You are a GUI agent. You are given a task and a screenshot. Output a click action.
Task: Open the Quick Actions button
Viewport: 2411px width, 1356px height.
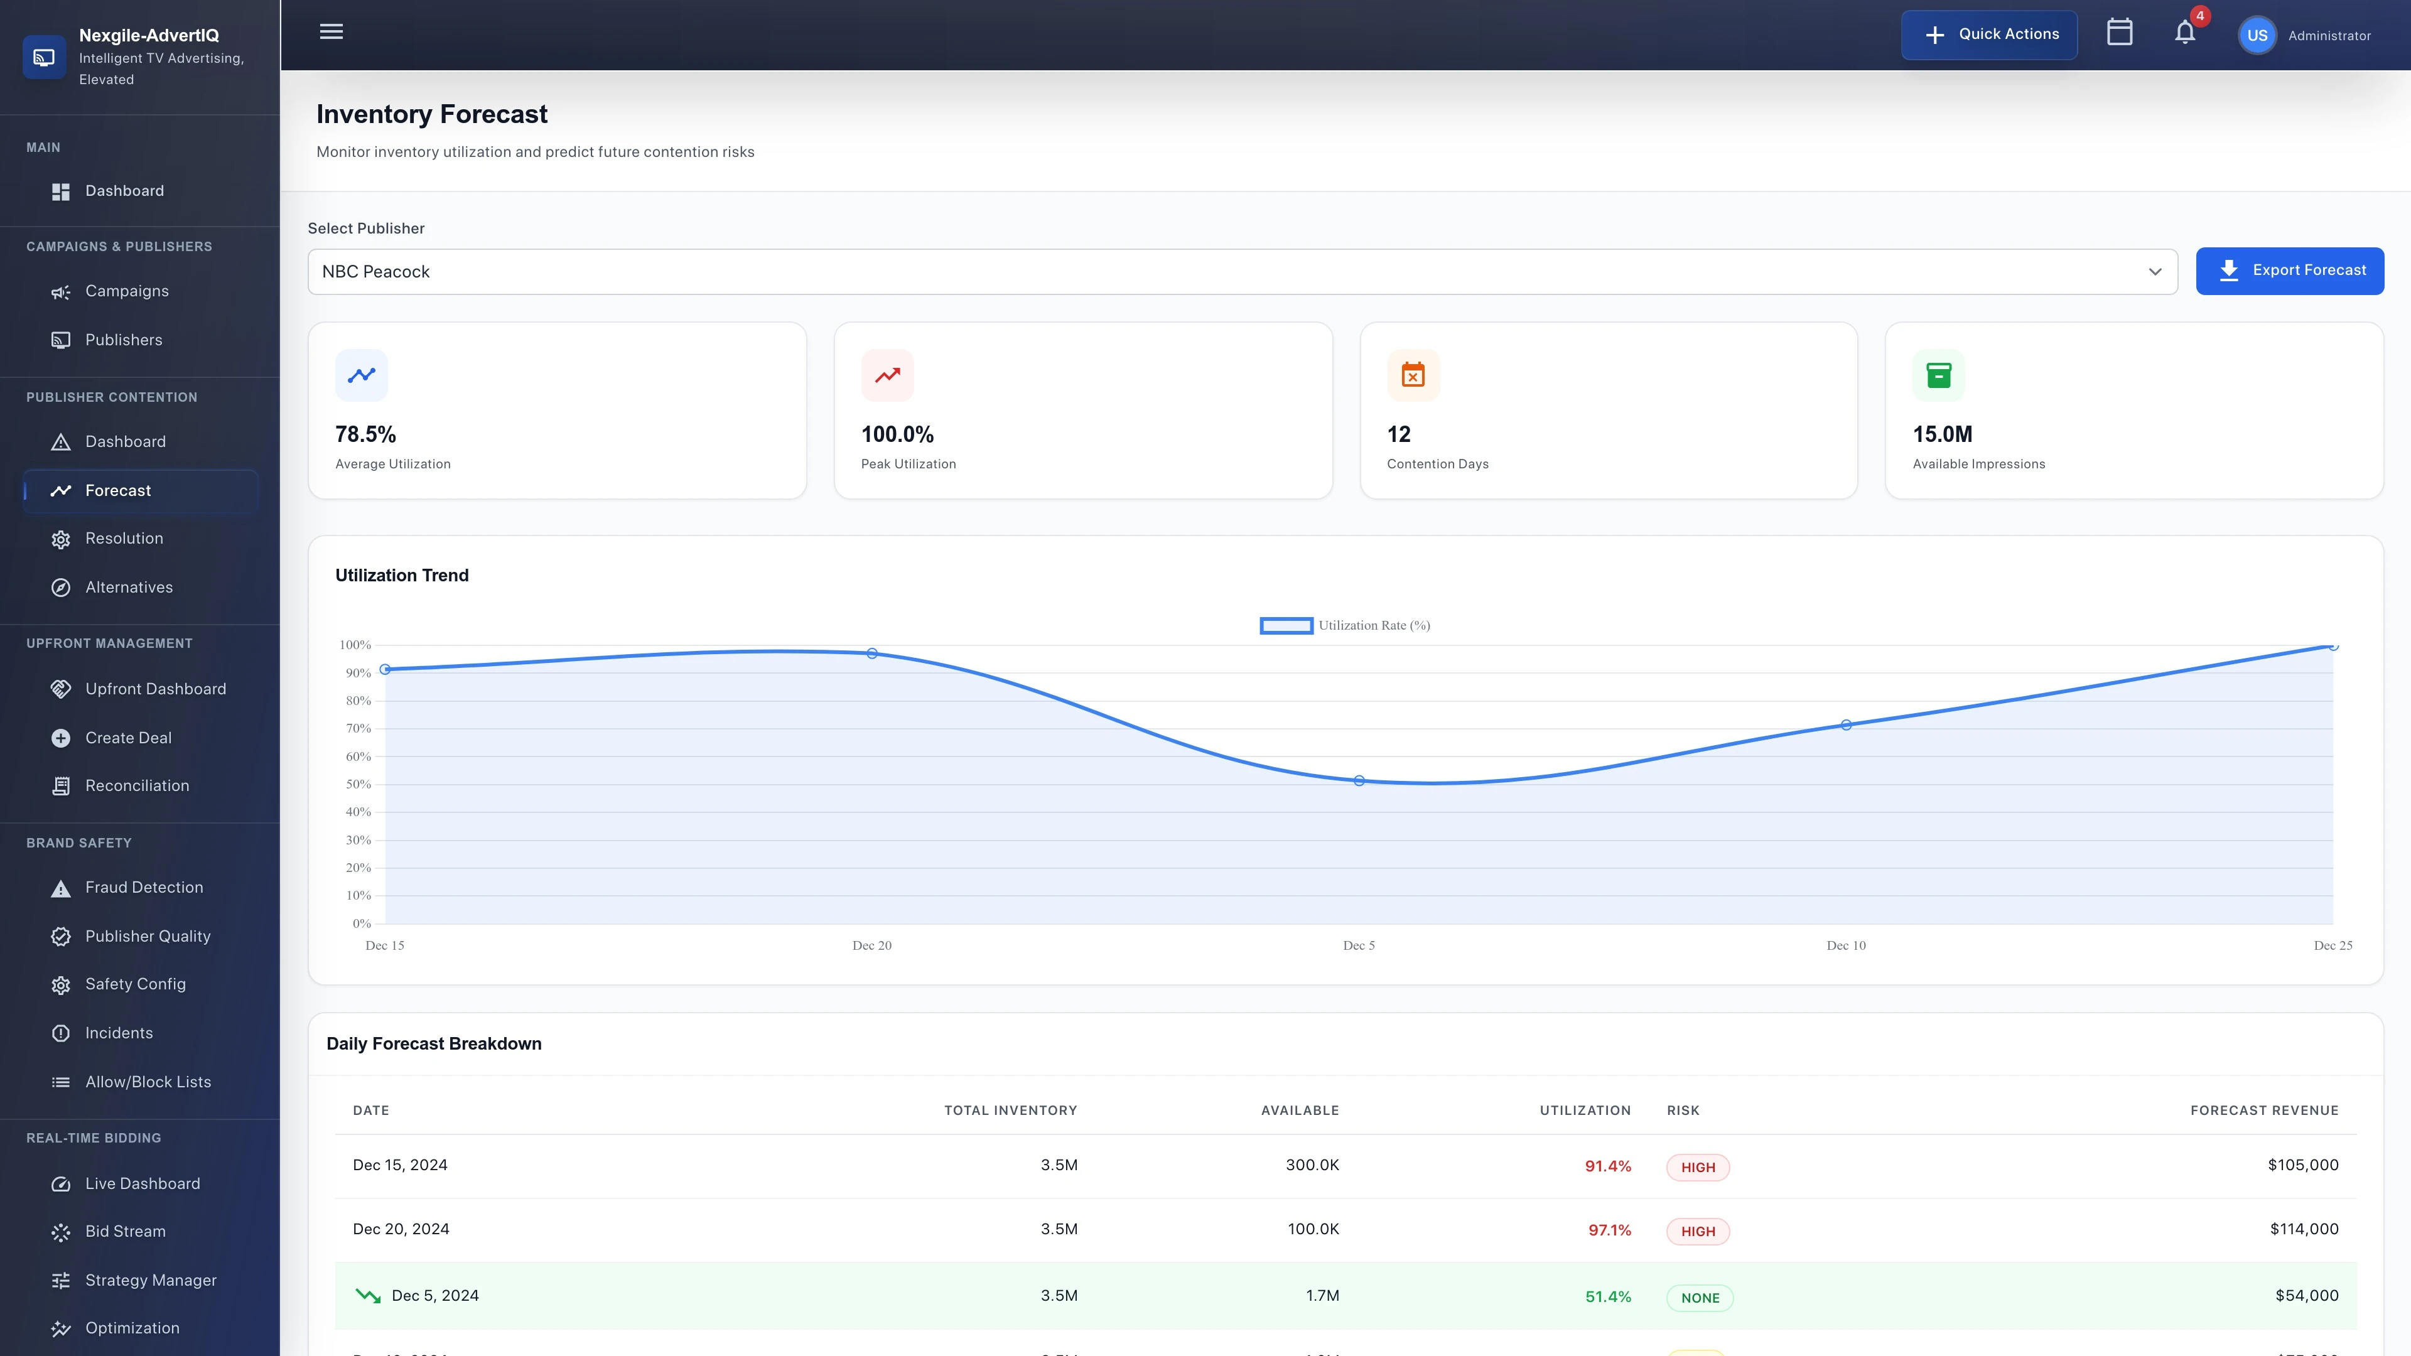[1989, 34]
